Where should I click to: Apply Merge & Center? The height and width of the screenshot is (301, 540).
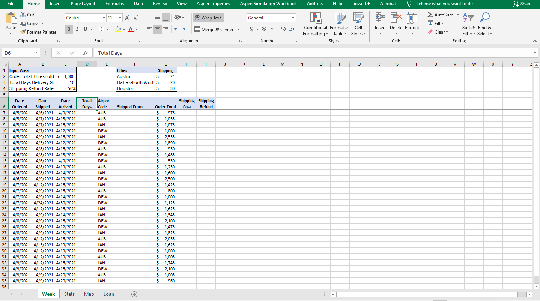pyautogui.click(x=214, y=29)
